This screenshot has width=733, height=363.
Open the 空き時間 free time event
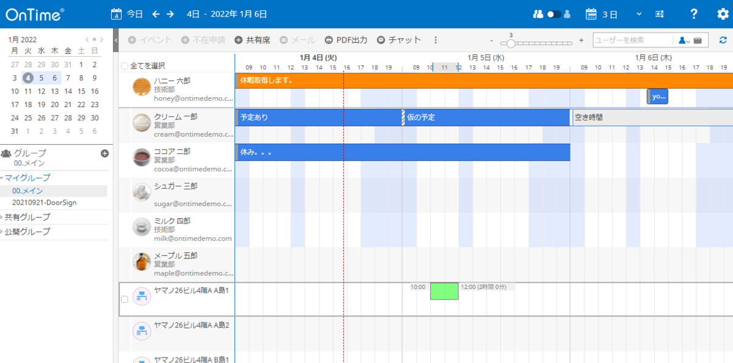pos(652,117)
